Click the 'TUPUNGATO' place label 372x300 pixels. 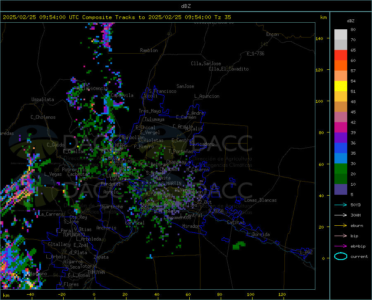[x=74, y=235]
